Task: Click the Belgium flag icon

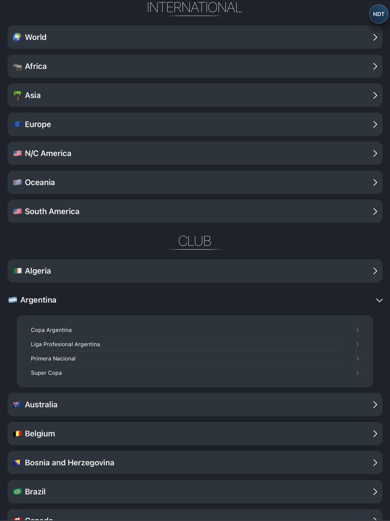Action: click(x=17, y=434)
